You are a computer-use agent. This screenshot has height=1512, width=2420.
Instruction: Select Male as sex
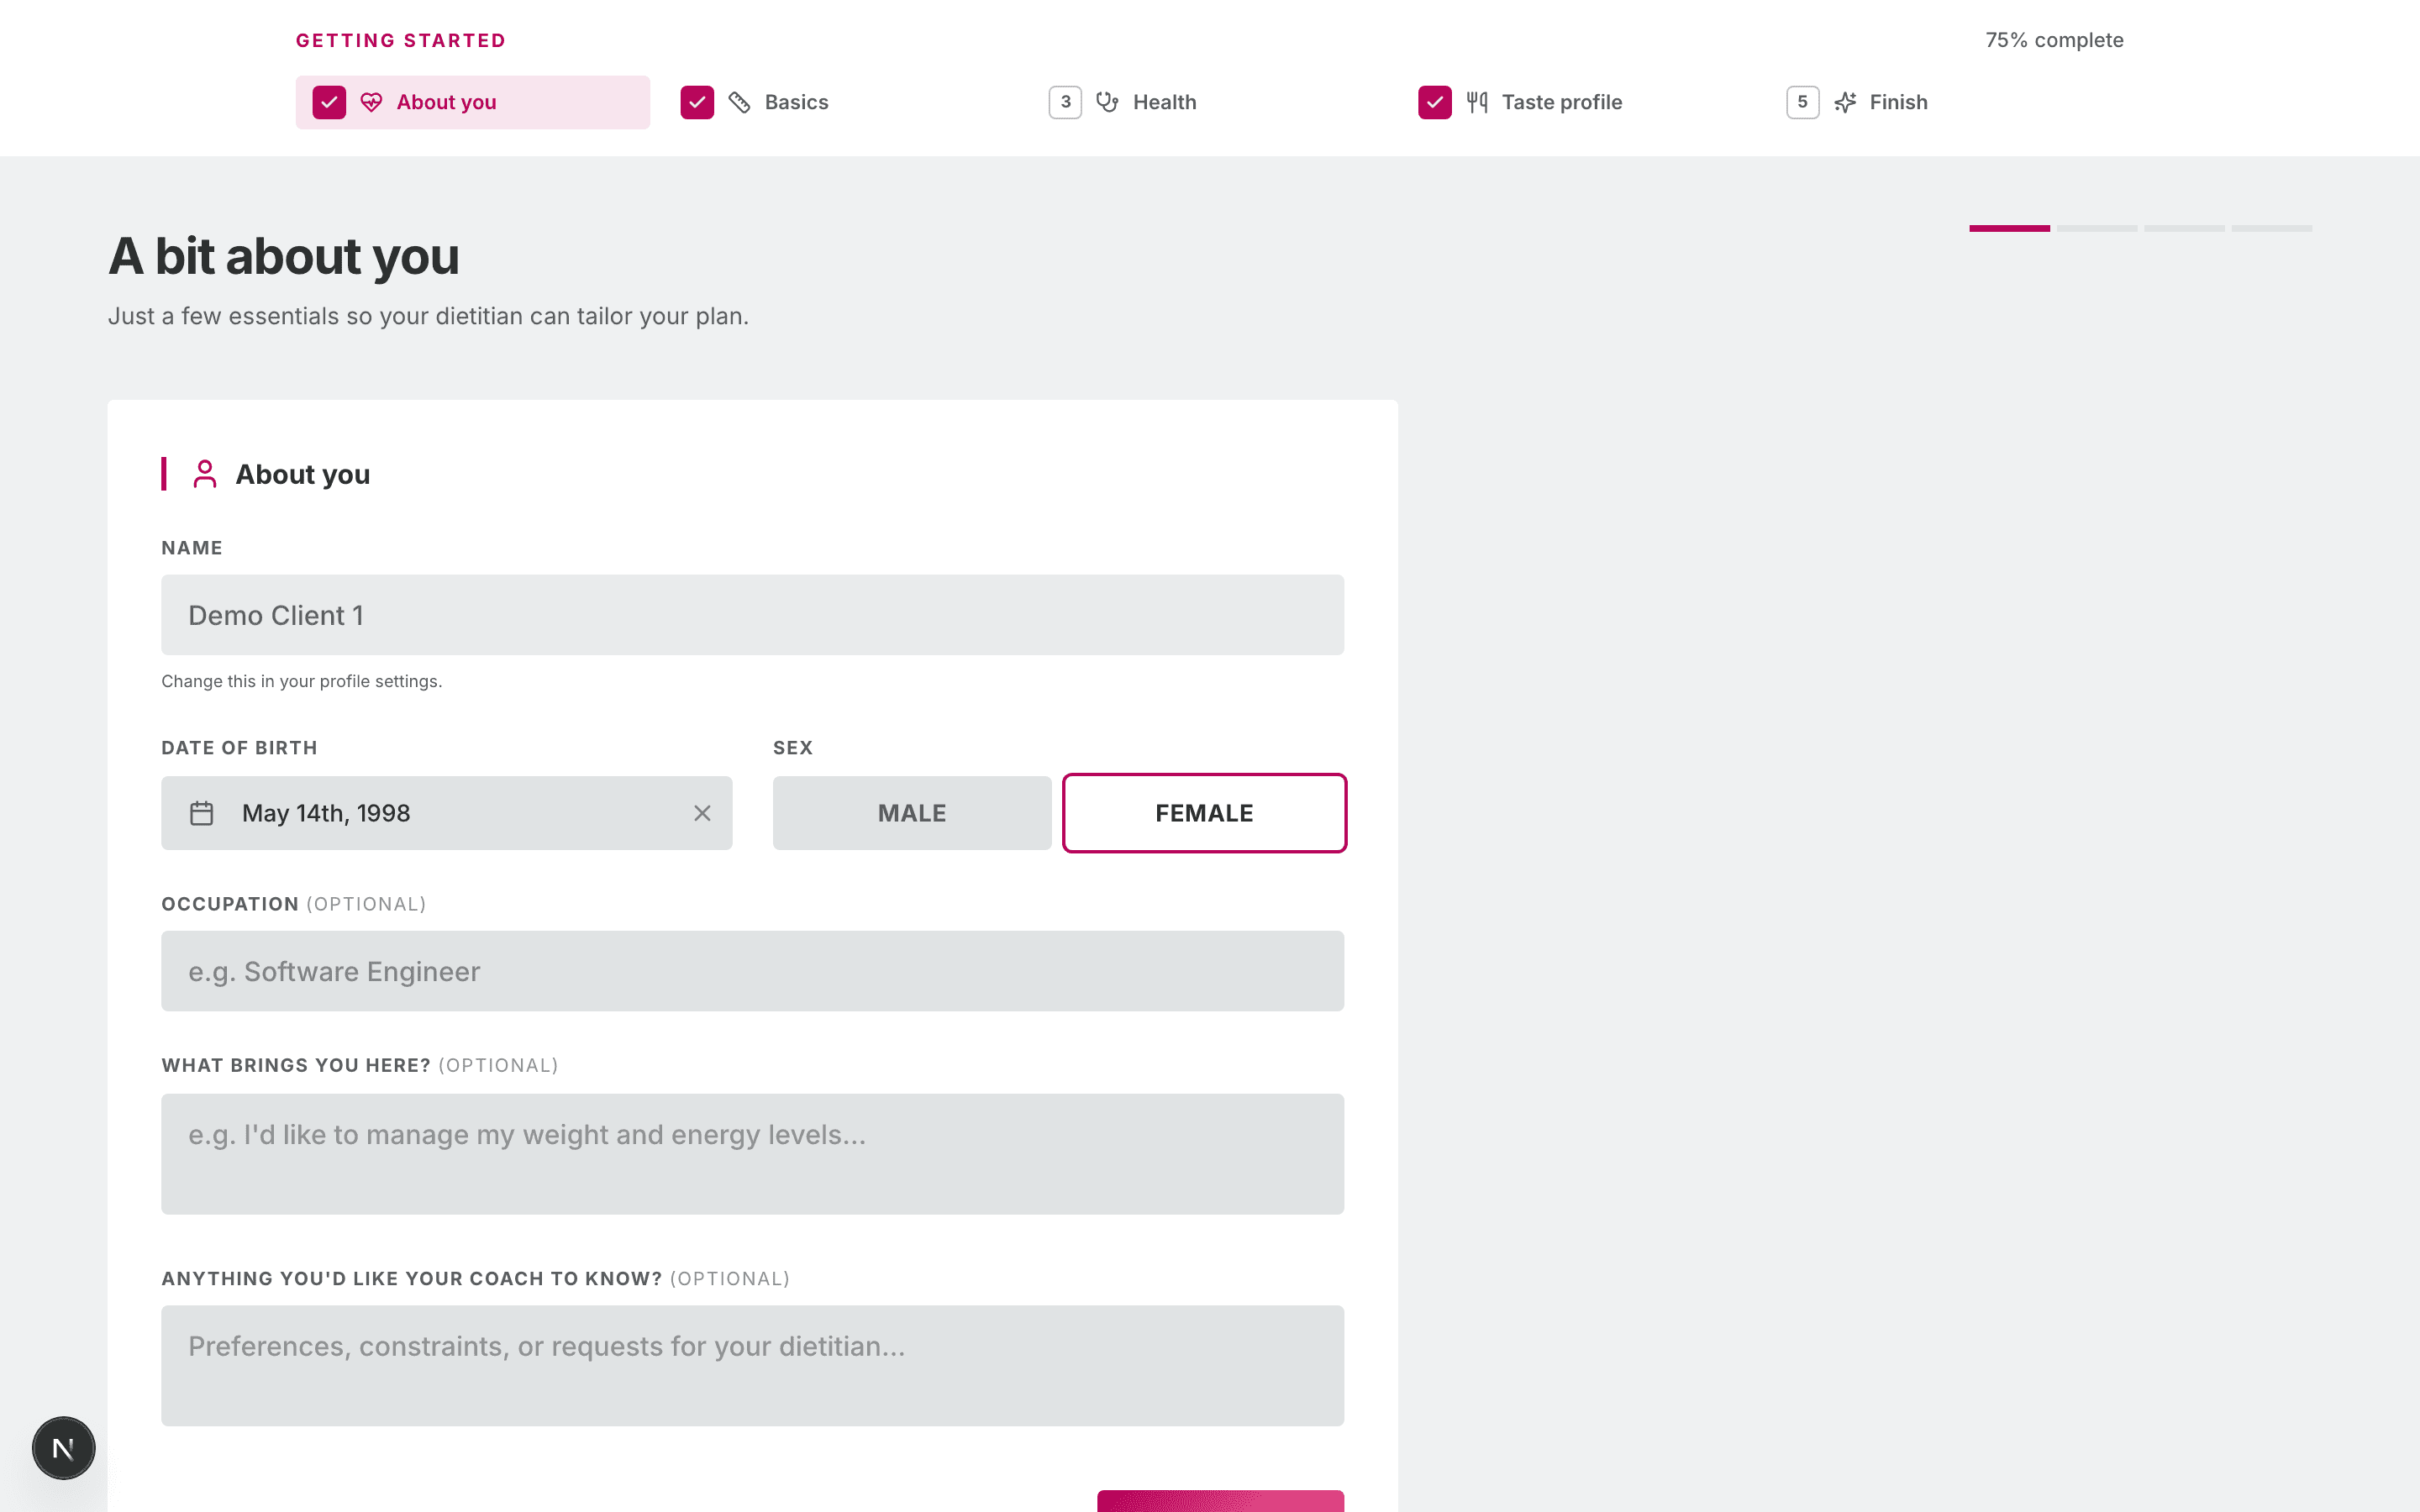point(912,813)
